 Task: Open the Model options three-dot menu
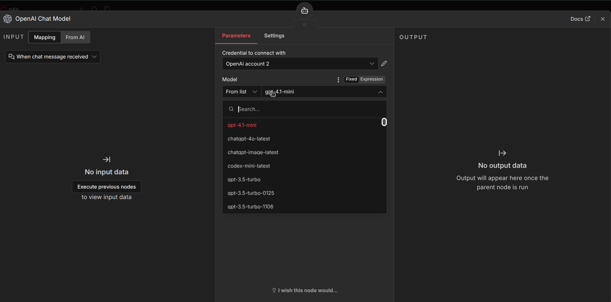point(338,79)
